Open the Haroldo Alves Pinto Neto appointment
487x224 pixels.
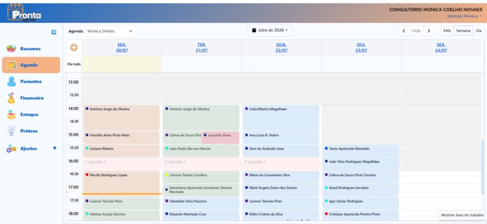tap(121, 138)
